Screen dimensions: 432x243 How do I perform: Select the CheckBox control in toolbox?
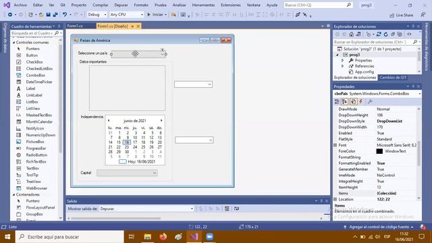(x=34, y=62)
